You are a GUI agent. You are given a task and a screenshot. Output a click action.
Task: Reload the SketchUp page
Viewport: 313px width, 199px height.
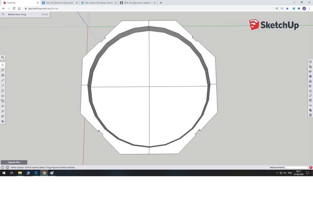click(14, 9)
